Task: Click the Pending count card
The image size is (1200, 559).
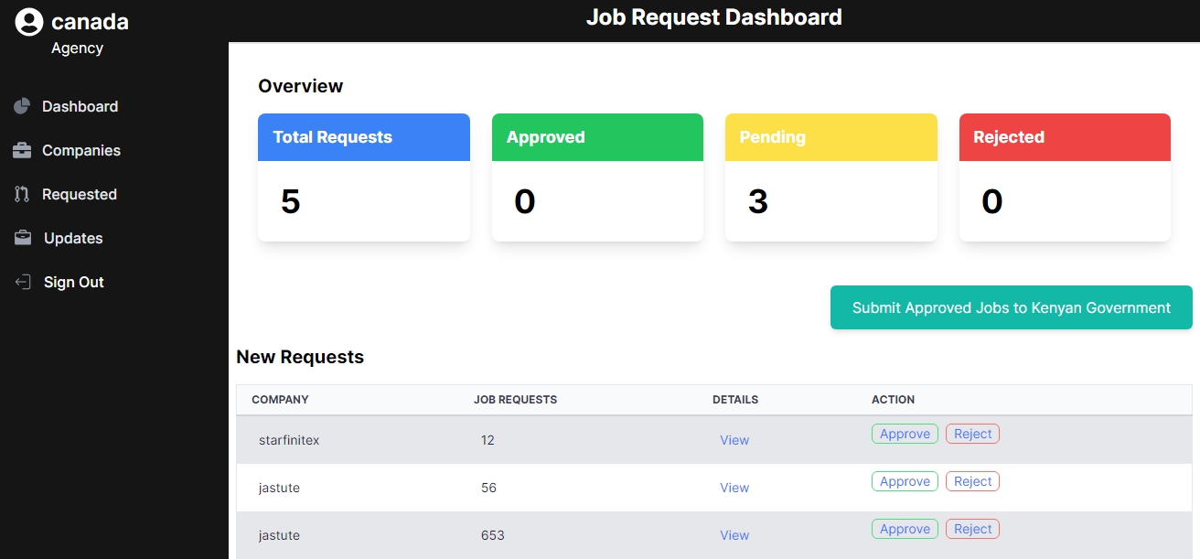Action: (830, 177)
